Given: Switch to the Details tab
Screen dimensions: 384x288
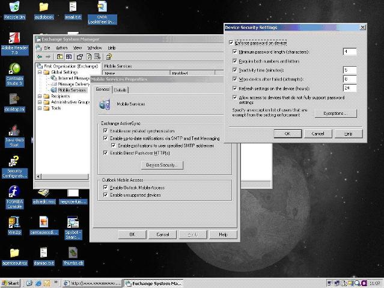Looking at the screenshot, I should pyautogui.click(x=120, y=90).
